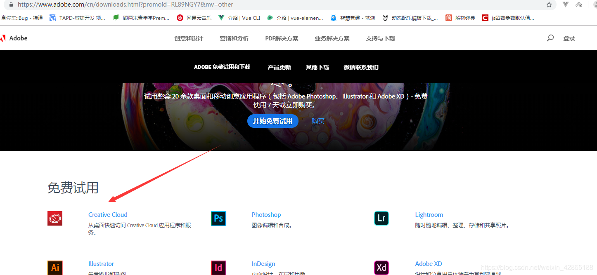
Task: Open the Adobe XD link
Action: [429, 263]
